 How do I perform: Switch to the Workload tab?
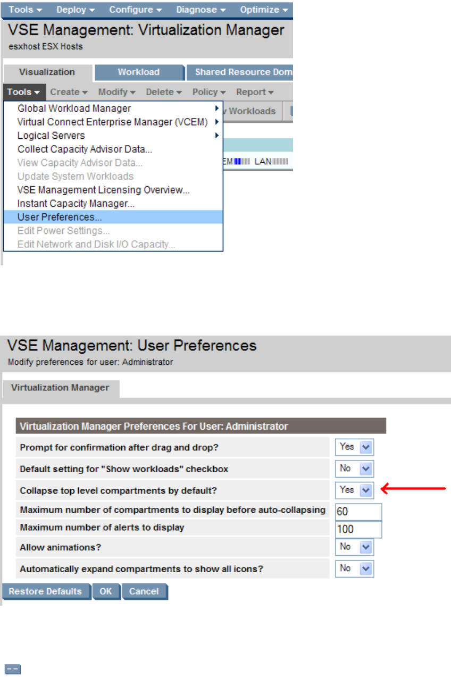point(138,72)
